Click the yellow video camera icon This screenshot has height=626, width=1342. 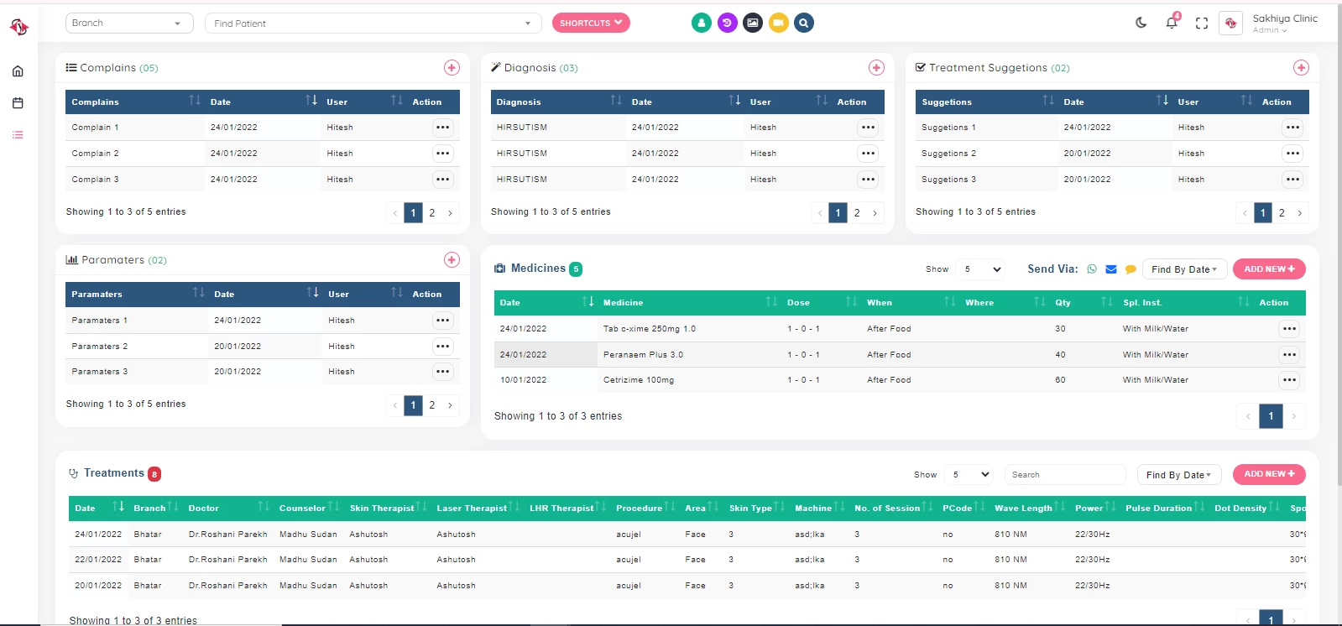pos(779,23)
